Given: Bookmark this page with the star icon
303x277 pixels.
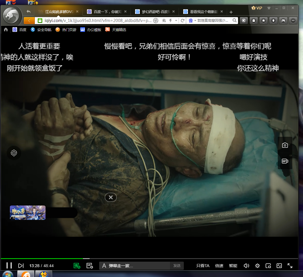Looking at the screenshot, I should 164,21.
